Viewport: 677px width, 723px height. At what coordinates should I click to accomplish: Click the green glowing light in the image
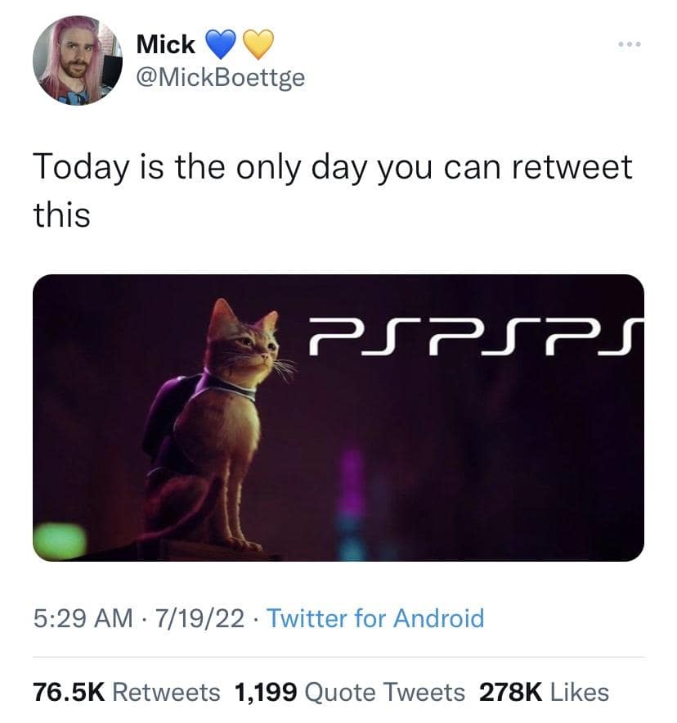point(61,540)
